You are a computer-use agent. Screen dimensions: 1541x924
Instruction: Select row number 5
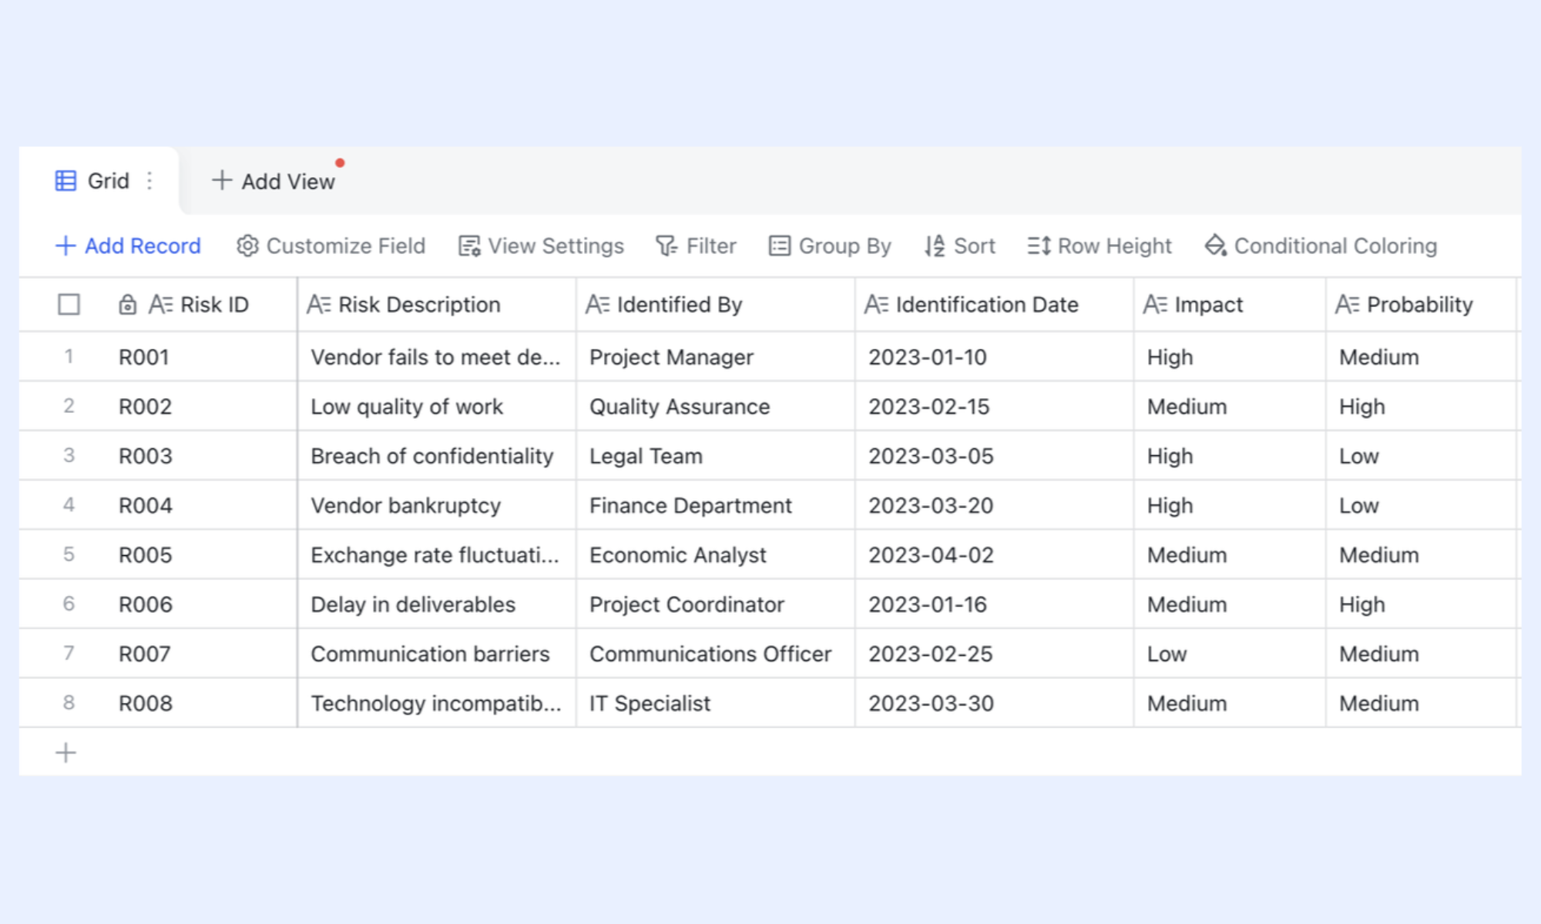[69, 554]
